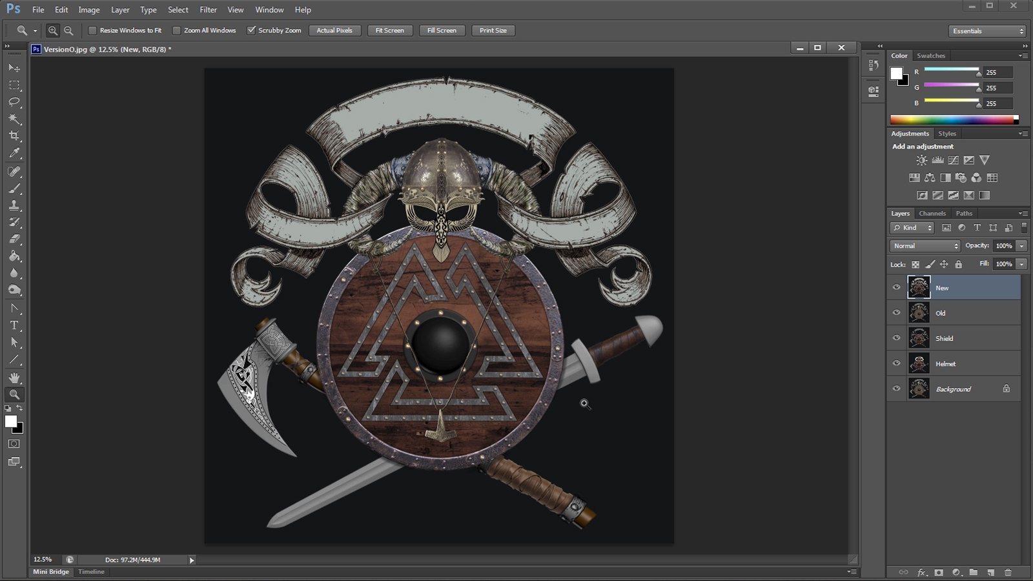This screenshot has height=581, width=1033.
Task: Switch to the Channels tab
Action: click(932, 214)
